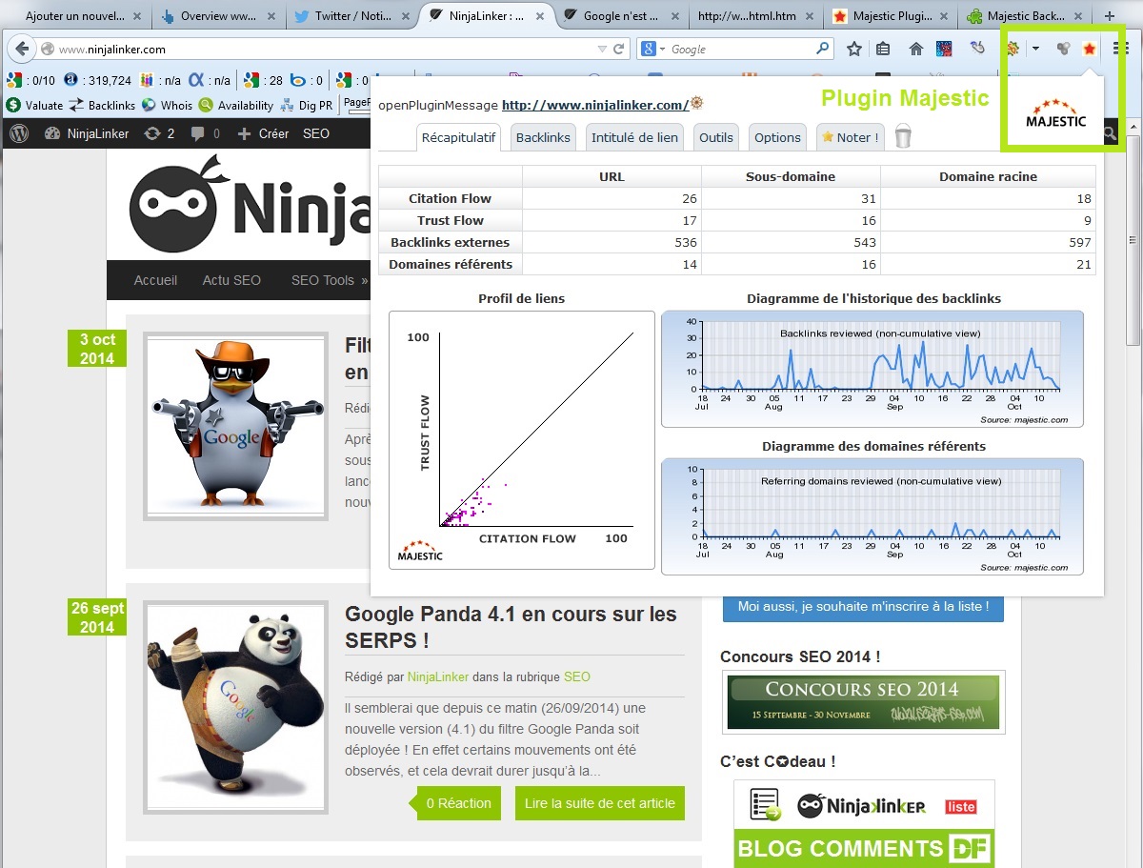Screen dimensions: 1143x868
Task: Click the Concours SEO 2014 banner
Action: [x=863, y=702]
